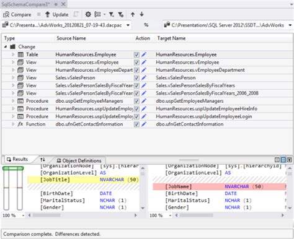The image size is (294, 239).
Task: Click the right pane horizontal scrollbar thumb
Action: (197, 215)
